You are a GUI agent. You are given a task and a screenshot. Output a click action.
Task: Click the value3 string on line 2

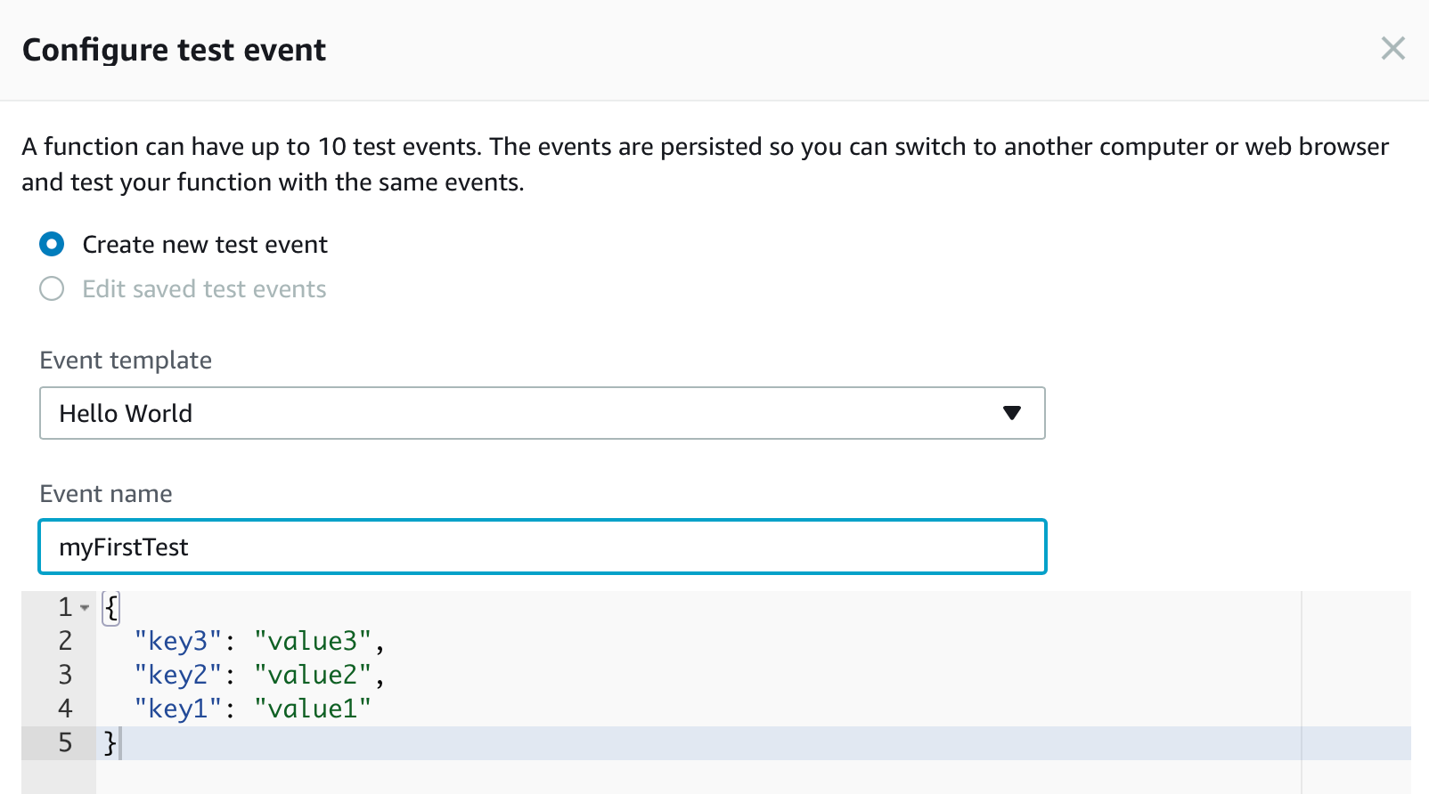click(314, 640)
